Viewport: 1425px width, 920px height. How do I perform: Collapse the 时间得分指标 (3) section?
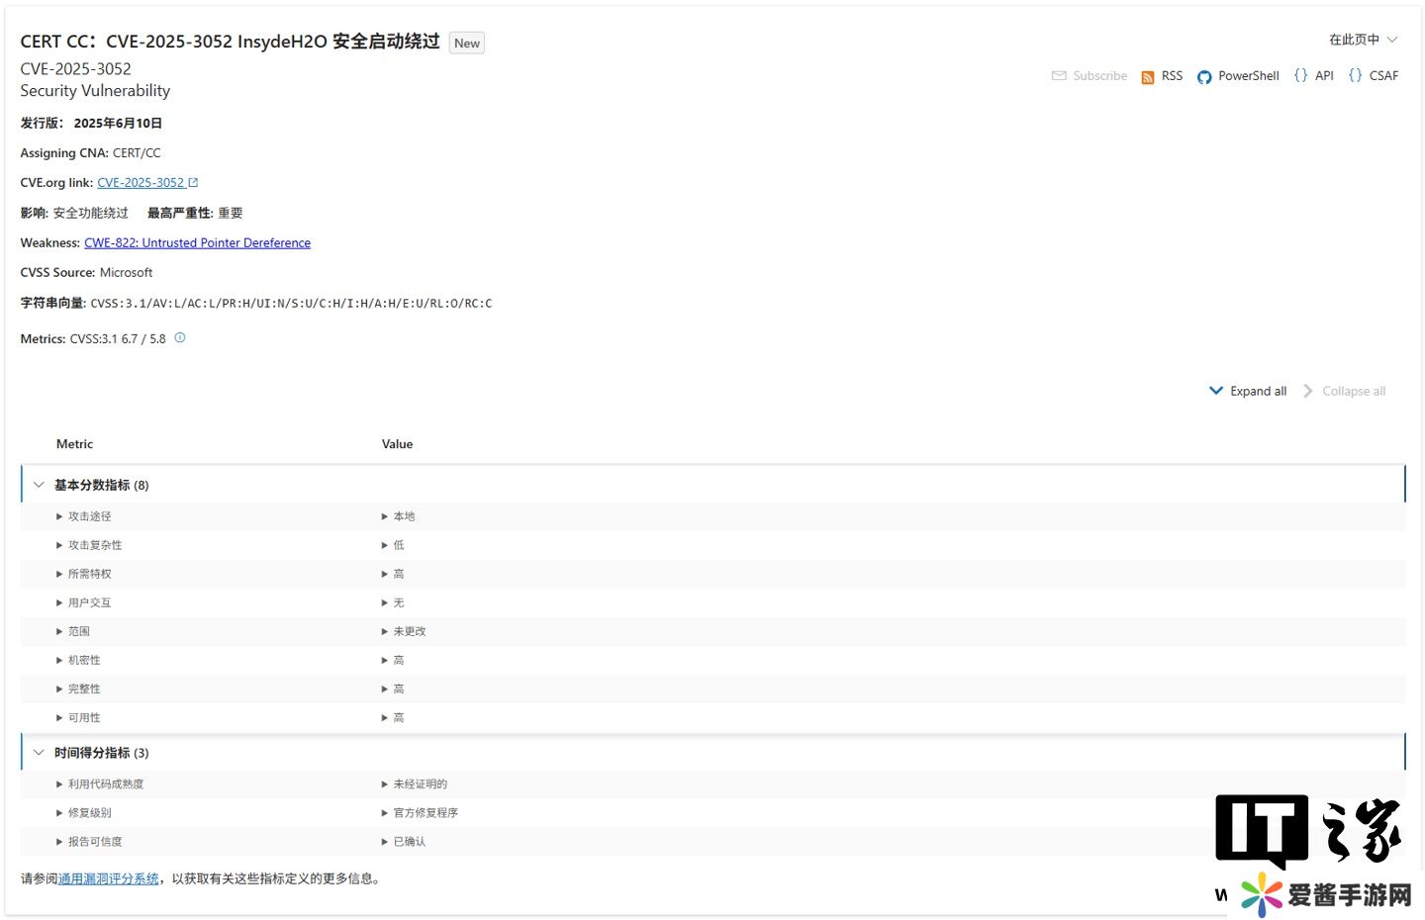pos(40,753)
